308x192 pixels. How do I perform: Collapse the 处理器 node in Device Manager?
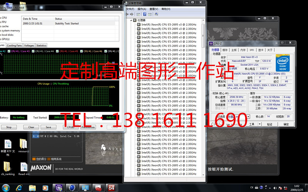pos(131,20)
